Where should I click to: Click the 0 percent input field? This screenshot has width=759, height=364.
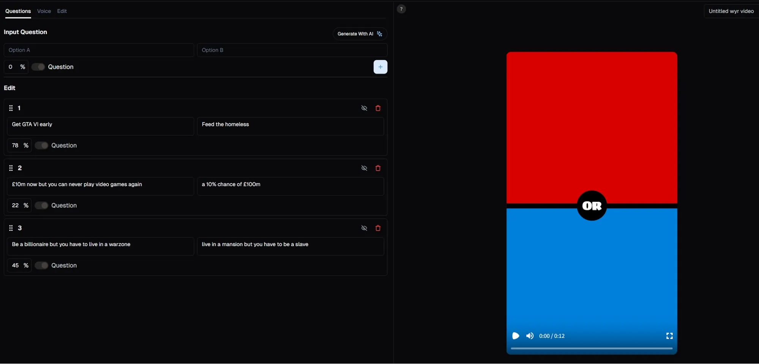tap(16, 67)
